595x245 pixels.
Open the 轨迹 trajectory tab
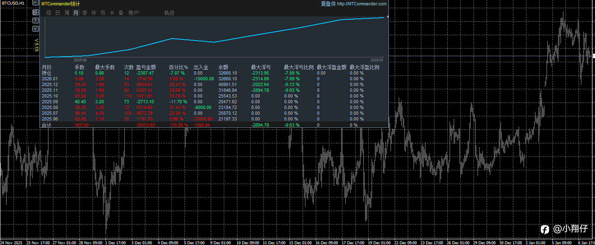click(169, 13)
